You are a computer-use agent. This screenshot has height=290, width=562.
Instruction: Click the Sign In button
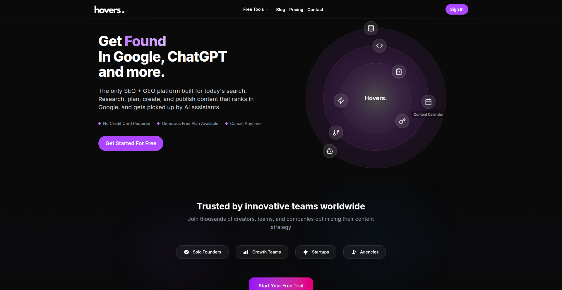(457, 9)
